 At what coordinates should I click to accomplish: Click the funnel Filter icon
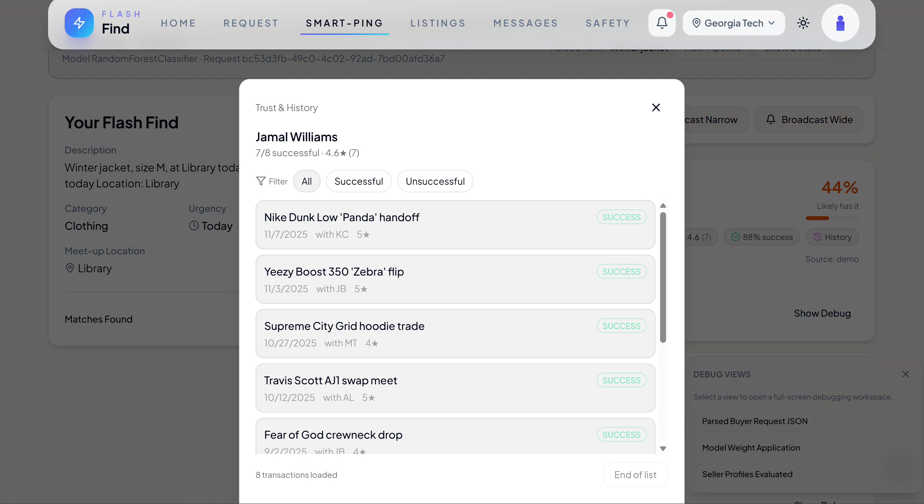(x=261, y=181)
